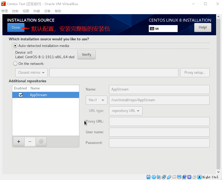
Task: Click the display status icon
Action: [179, 177]
